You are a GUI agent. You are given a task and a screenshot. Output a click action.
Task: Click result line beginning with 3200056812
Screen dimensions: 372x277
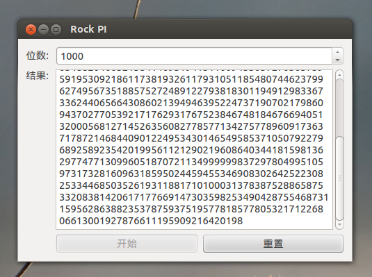click(x=191, y=126)
